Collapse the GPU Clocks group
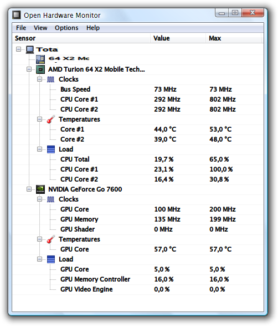The image size is (278, 326). [39, 199]
